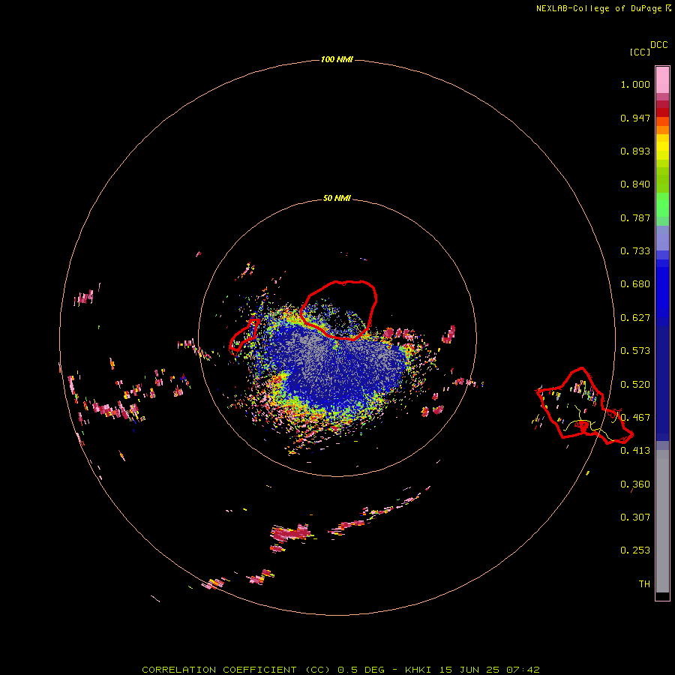The width and height of the screenshot is (675, 675).
Task: Click the 0.467 scale value
Action: (x=635, y=418)
